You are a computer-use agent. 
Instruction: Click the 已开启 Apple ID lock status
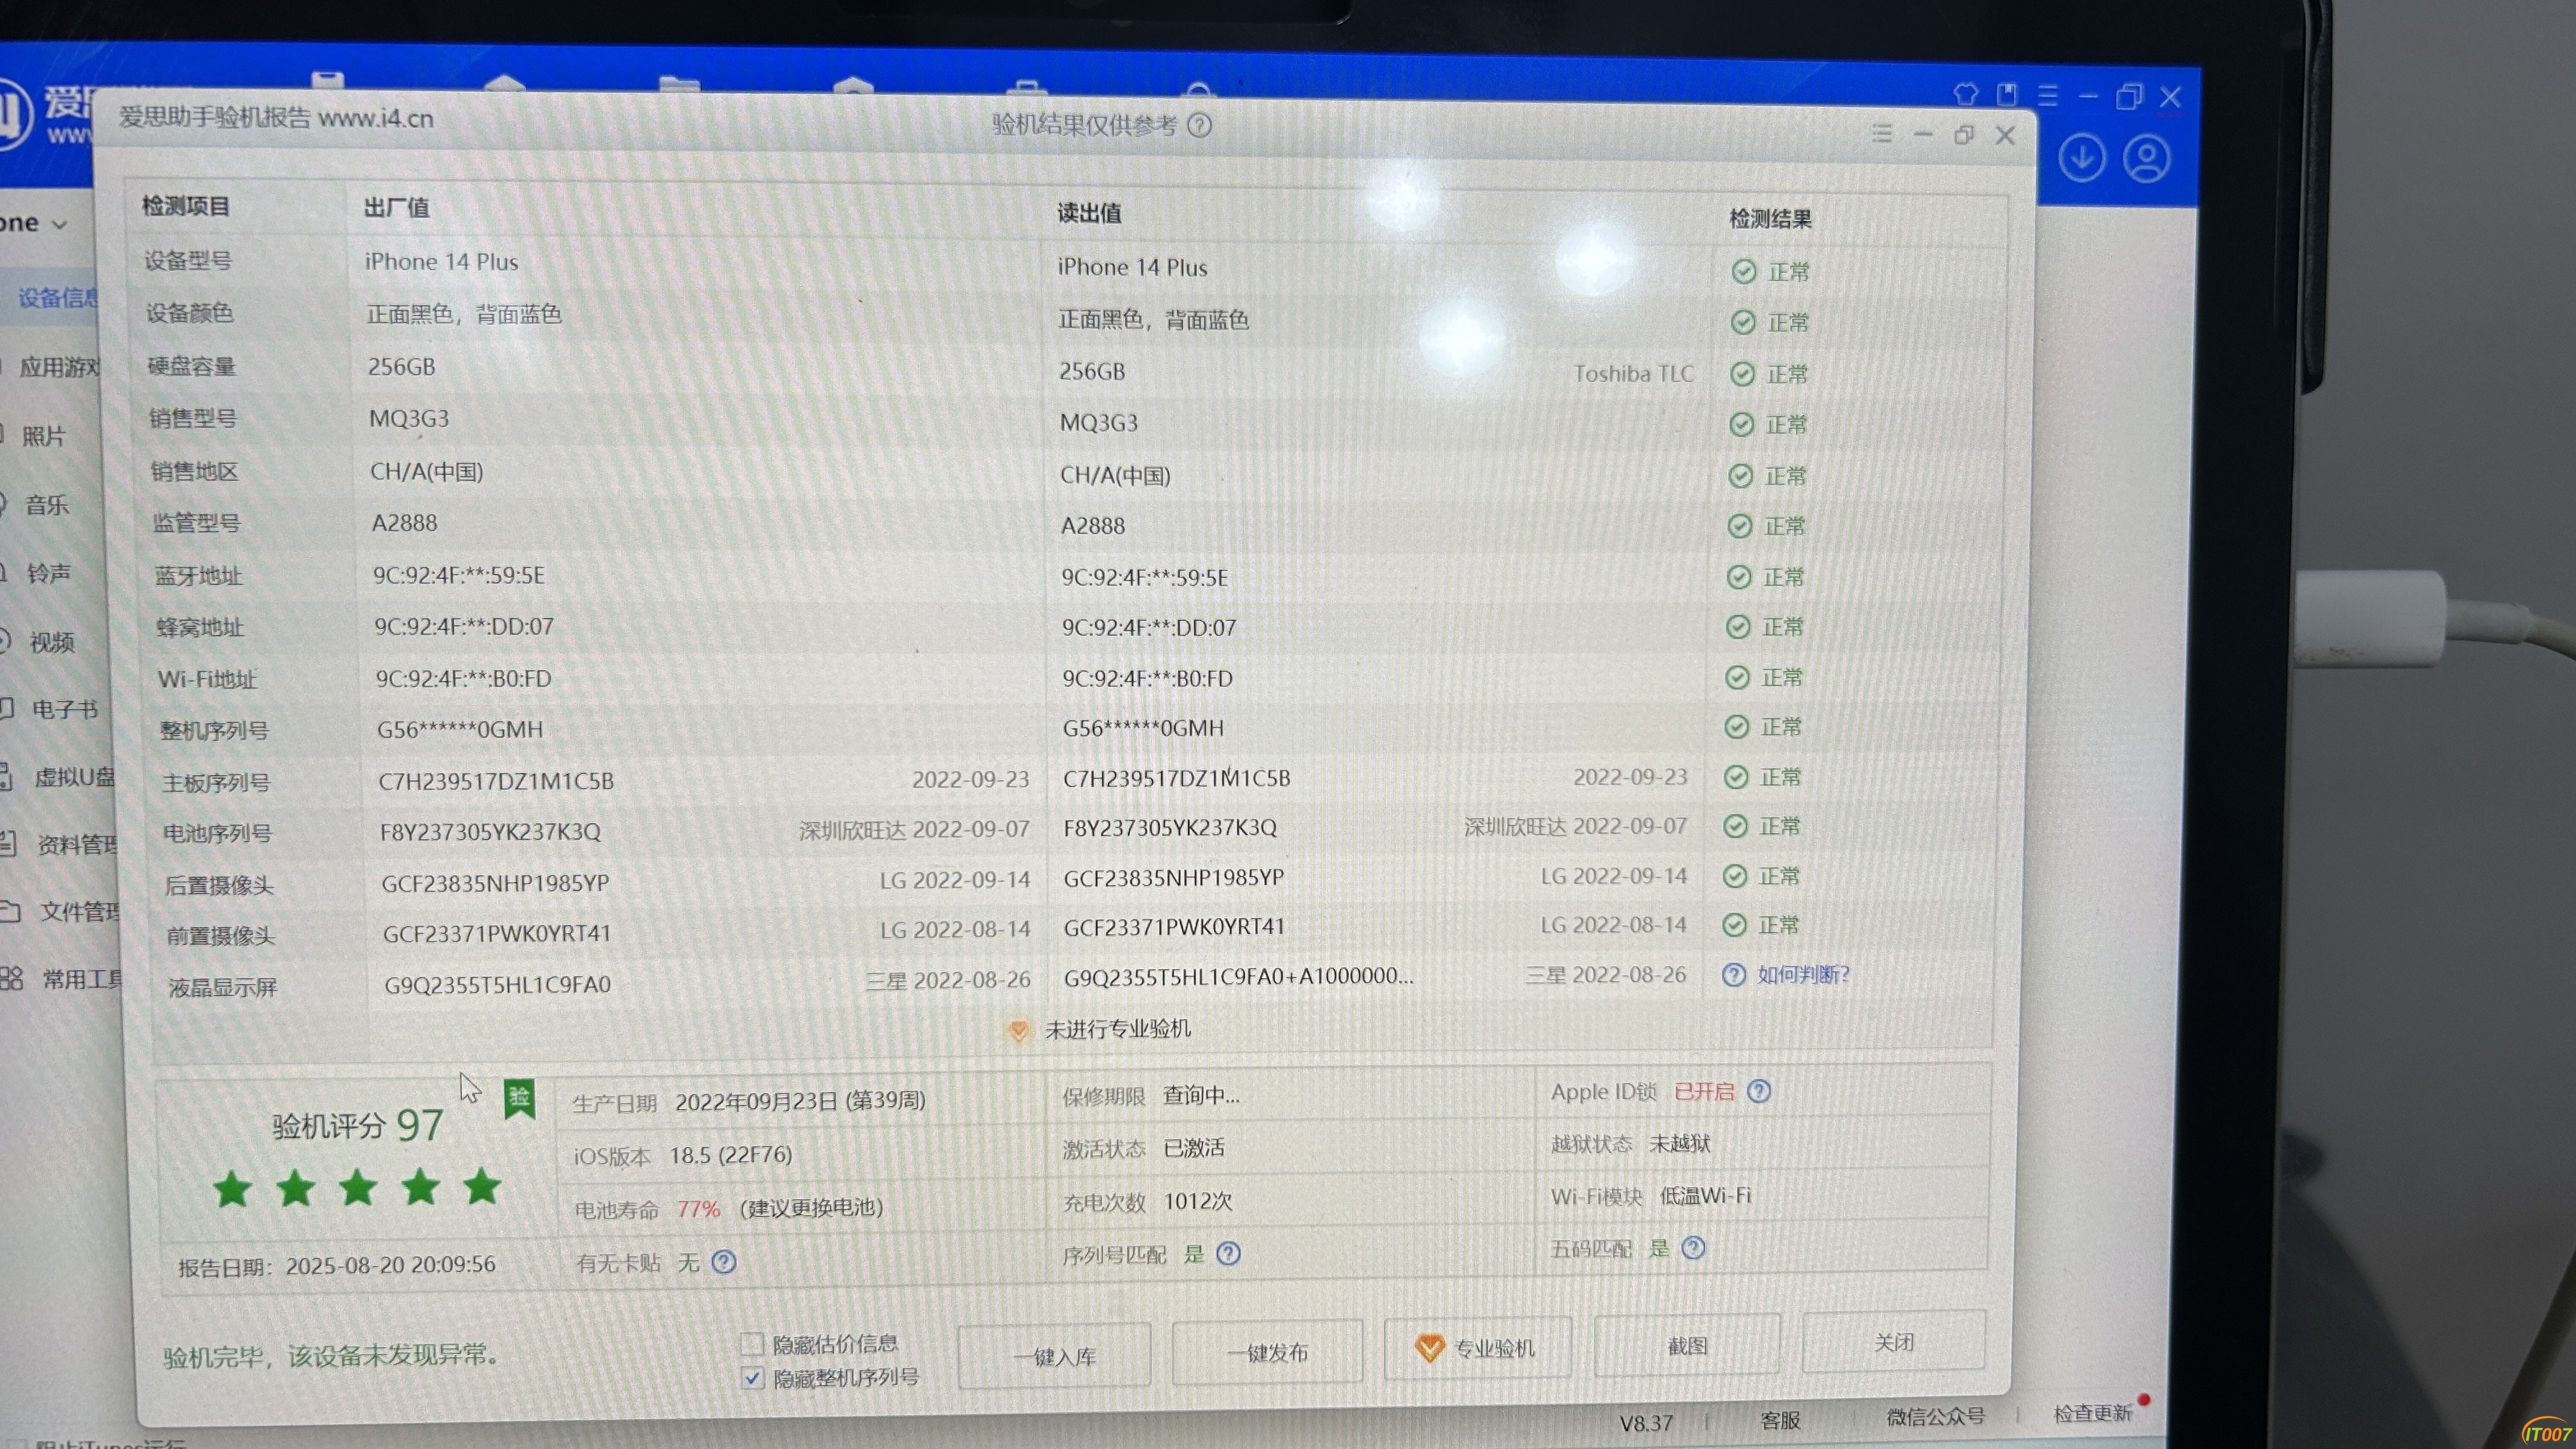(x=1704, y=1091)
